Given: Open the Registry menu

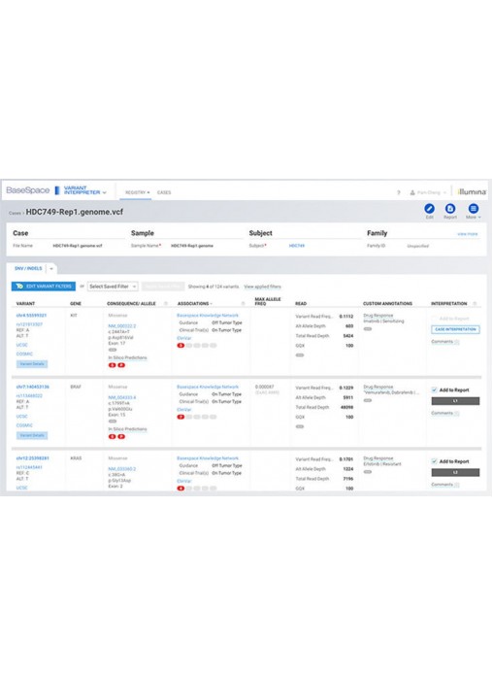Looking at the screenshot, I should point(137,192).
